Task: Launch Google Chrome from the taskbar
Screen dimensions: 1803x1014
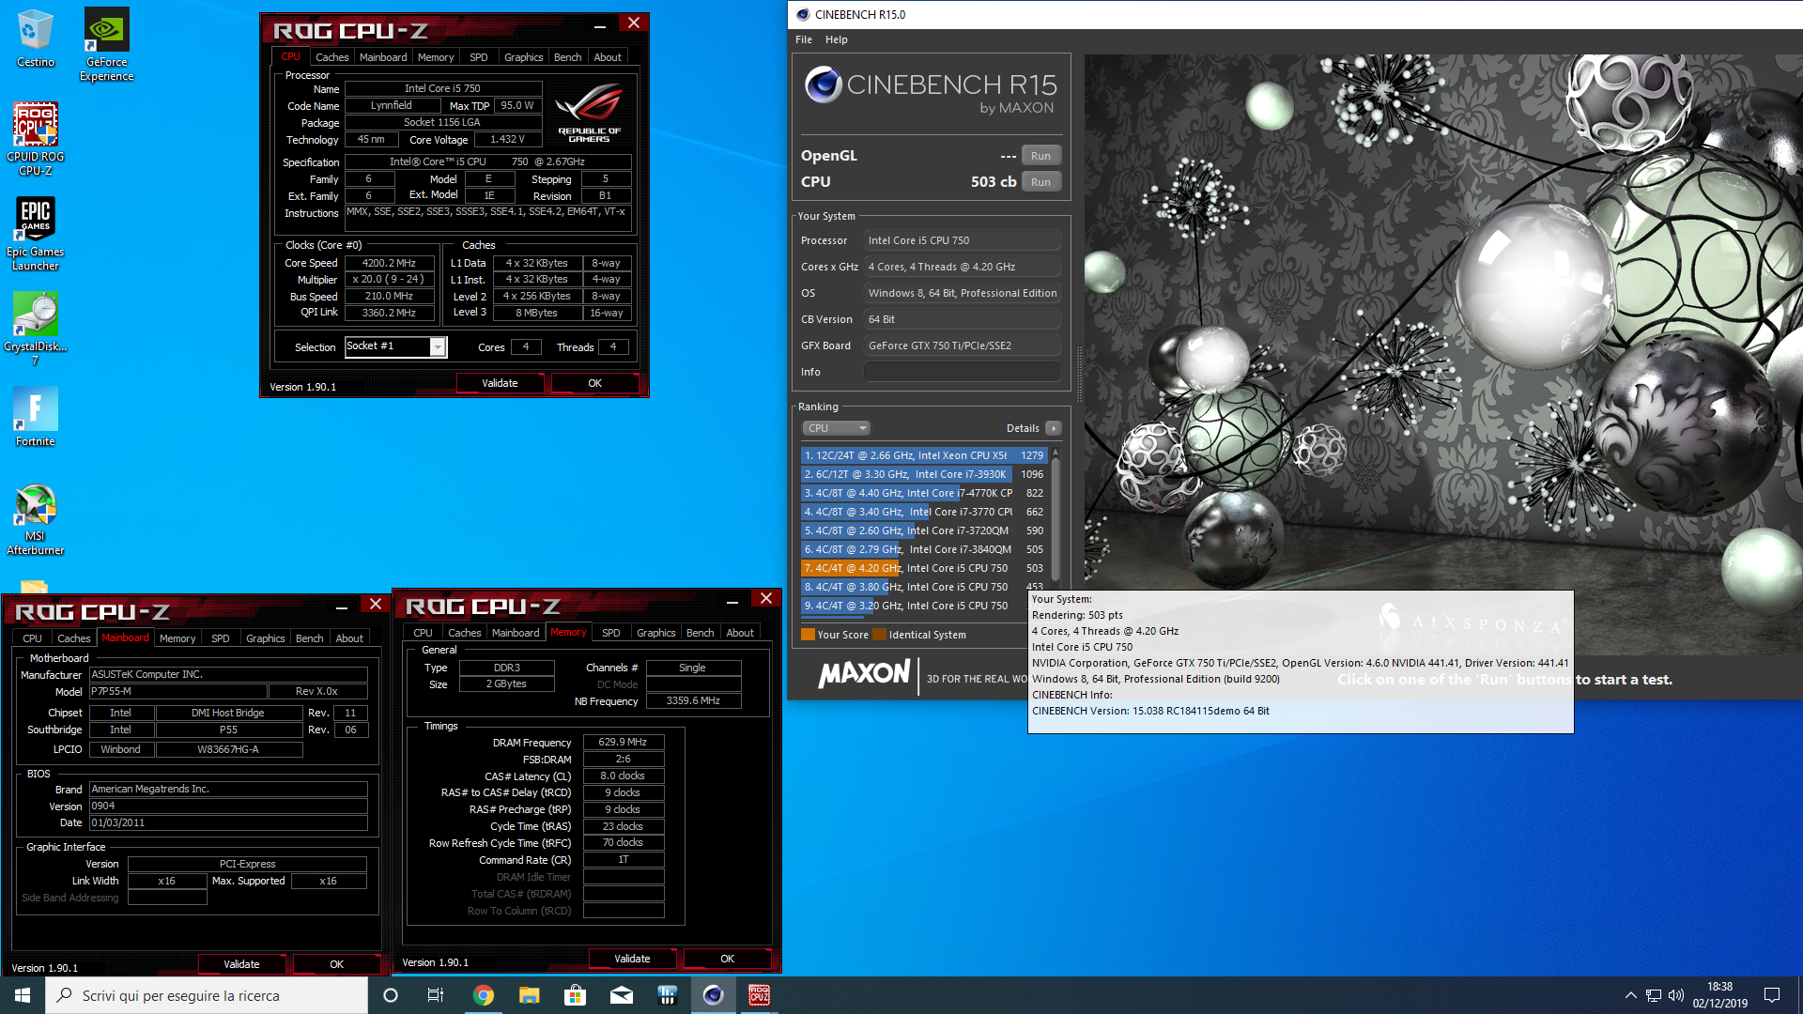Action: point(483,995)
